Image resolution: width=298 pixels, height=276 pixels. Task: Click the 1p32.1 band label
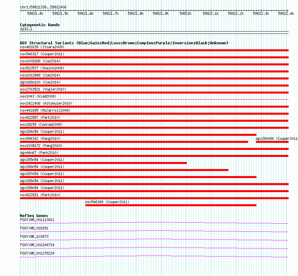(x=26, y=29)
